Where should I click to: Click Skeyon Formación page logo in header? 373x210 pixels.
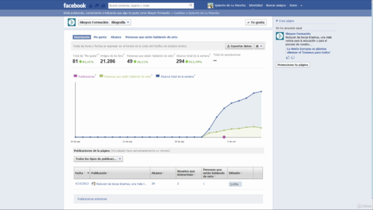click(x=72, y=22)
